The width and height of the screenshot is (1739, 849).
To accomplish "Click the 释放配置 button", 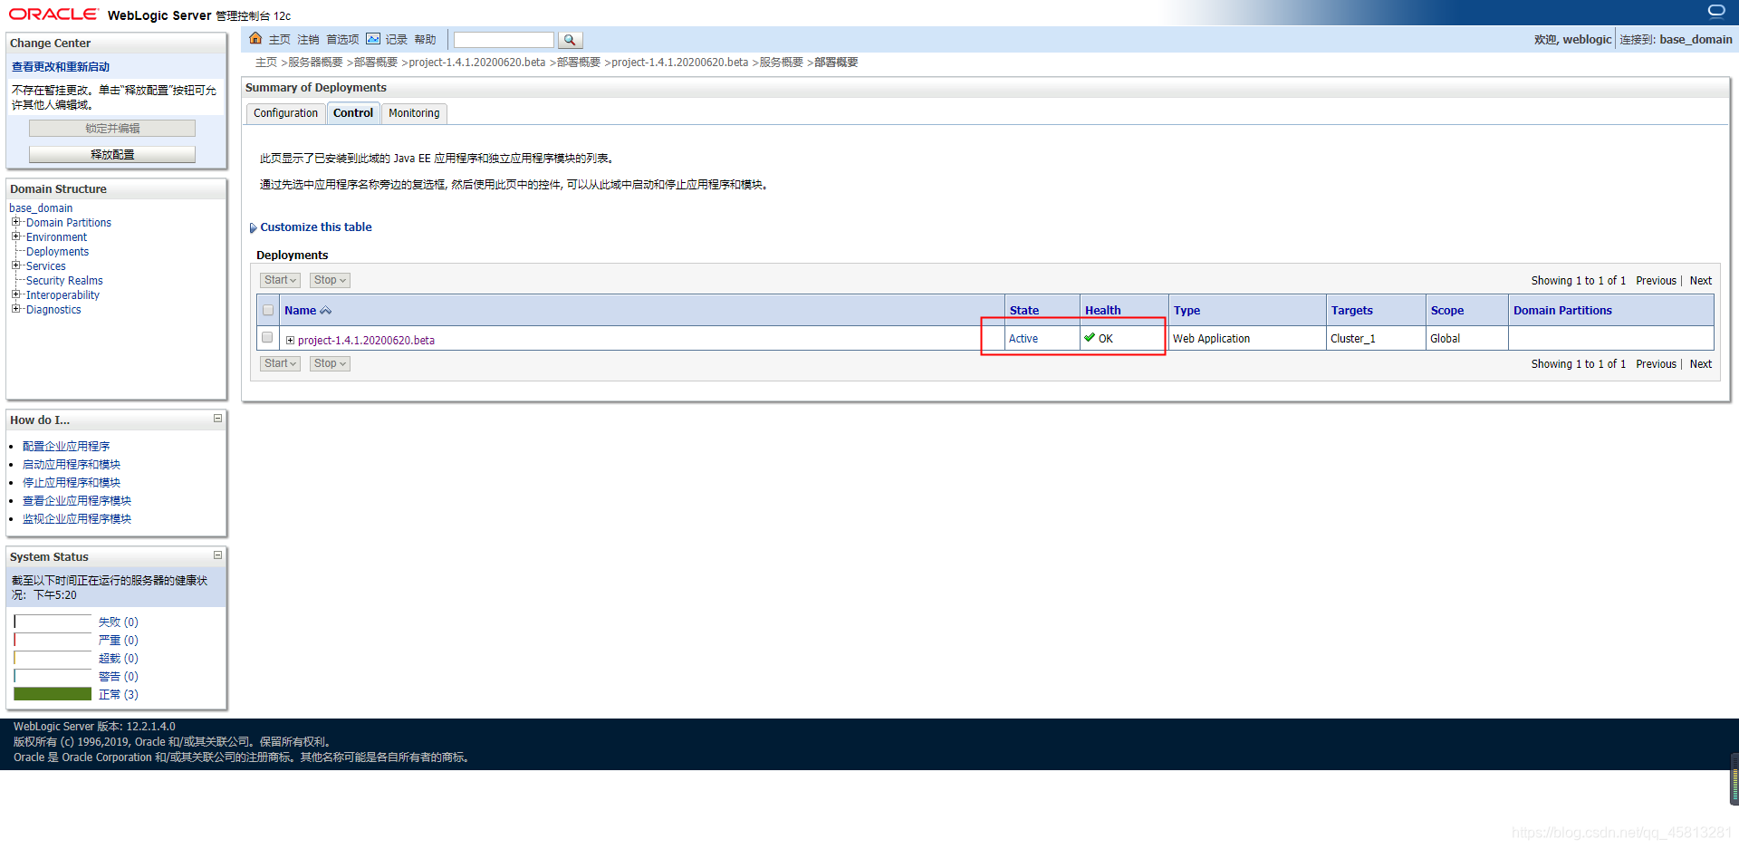I will [112, 155].
